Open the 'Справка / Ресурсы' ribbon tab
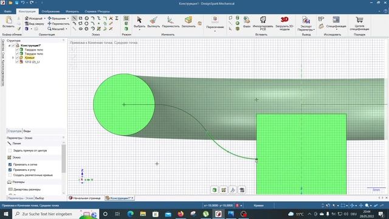This screenshot has height=219, width=389. (97, 11)
